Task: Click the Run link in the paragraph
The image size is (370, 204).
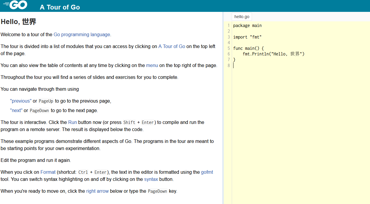Action: [x=72, y=122]
